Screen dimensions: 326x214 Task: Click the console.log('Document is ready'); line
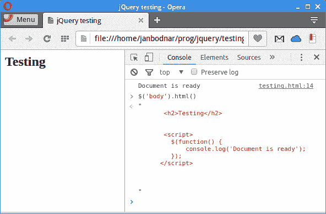[x=246, y=149]
